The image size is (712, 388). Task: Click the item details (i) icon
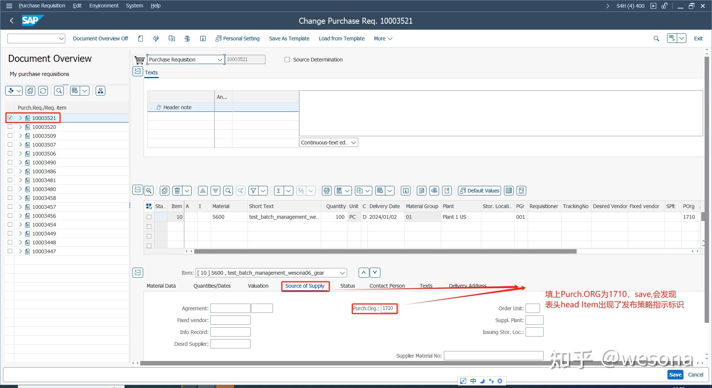coord(405,190)
